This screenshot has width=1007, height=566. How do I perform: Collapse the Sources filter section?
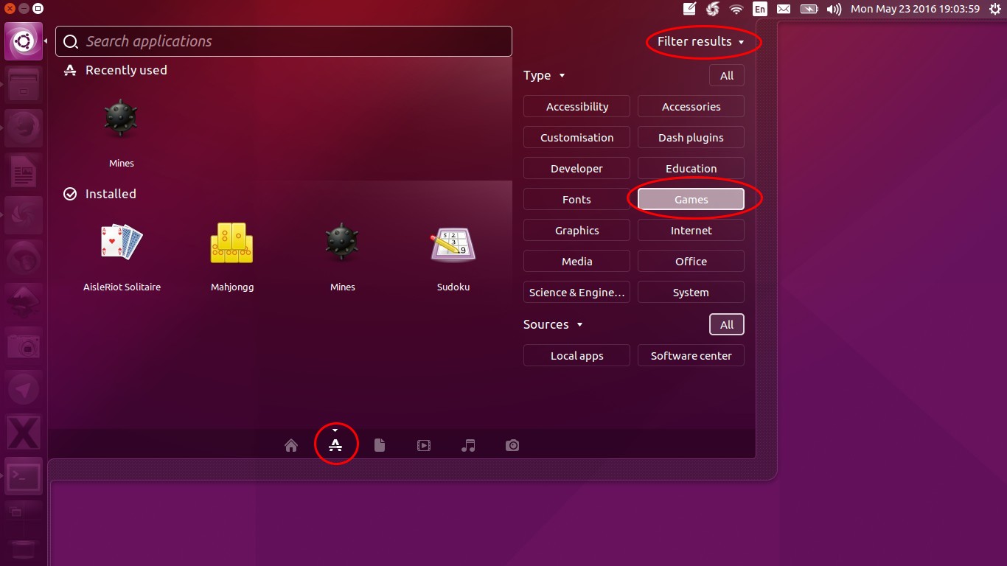(553, 324)
